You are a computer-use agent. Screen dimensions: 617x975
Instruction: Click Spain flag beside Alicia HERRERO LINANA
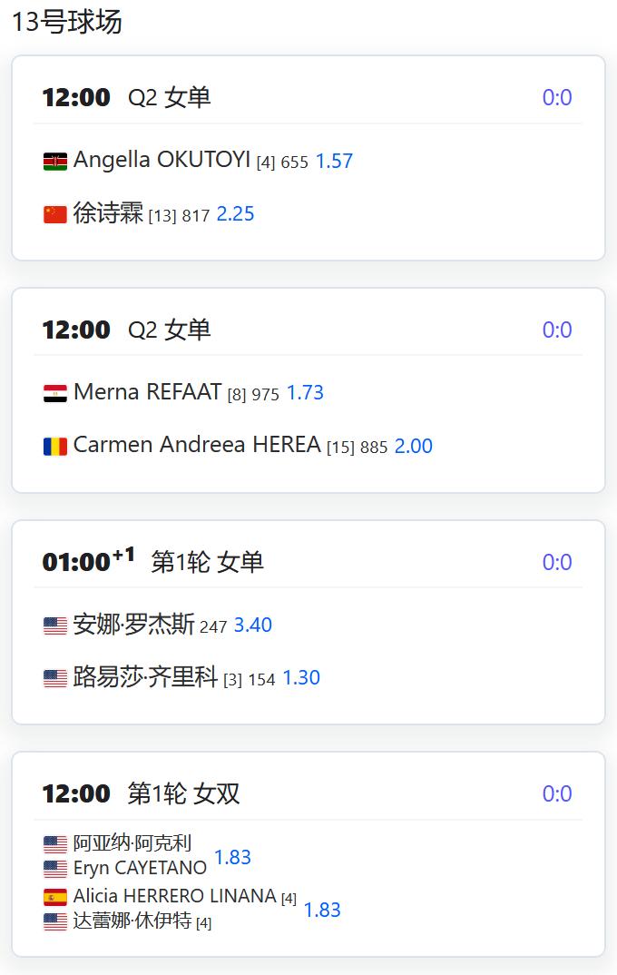click(55, 897)
